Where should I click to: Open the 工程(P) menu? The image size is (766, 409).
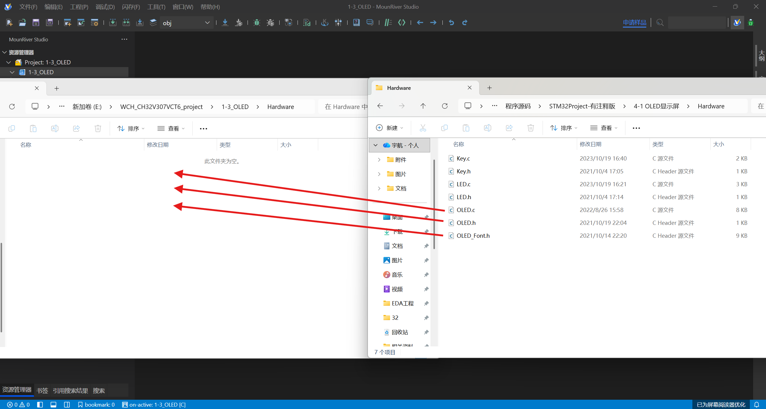click(79, 7)
